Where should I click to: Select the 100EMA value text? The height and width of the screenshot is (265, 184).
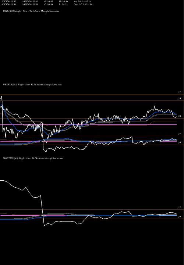(31, 1)
